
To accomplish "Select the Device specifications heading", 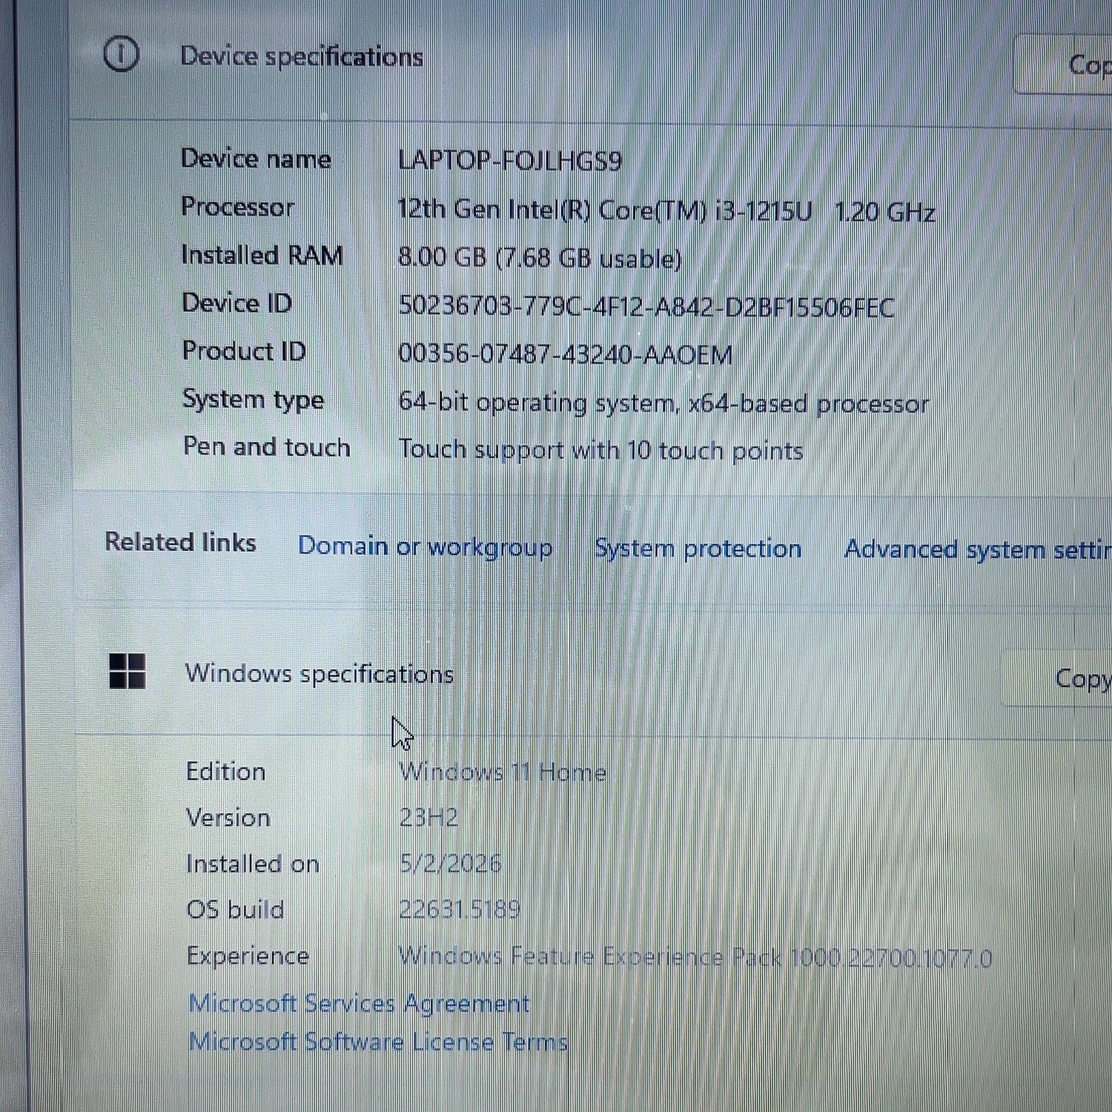I will coord(302,57).
